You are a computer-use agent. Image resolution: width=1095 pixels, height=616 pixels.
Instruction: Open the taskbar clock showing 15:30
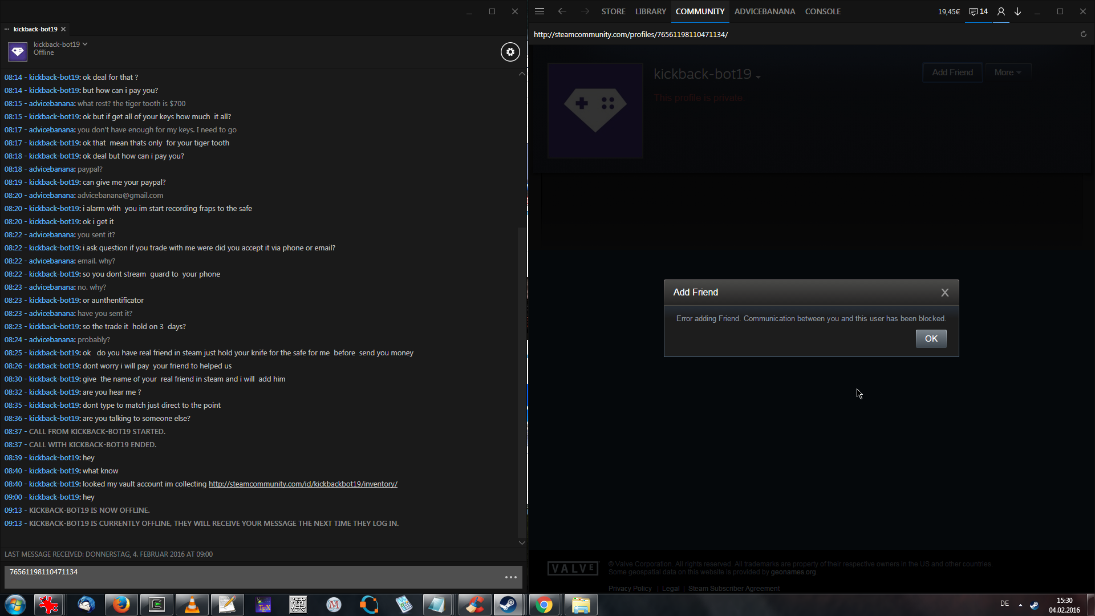tap(1064, 605)
